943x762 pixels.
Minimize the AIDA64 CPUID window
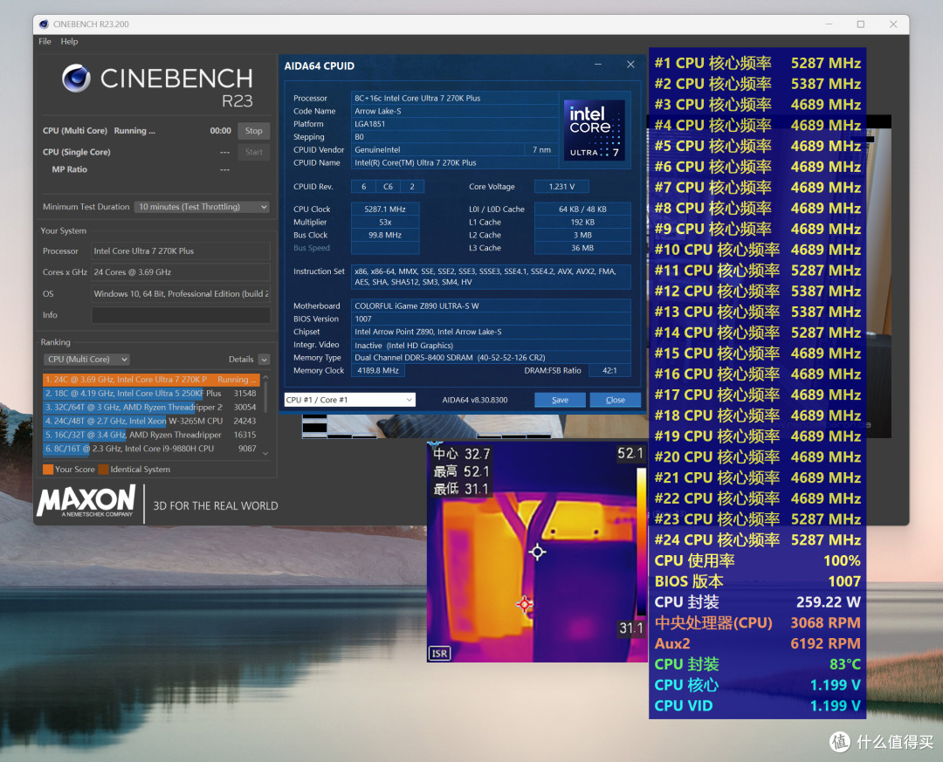tap(598, 65)
